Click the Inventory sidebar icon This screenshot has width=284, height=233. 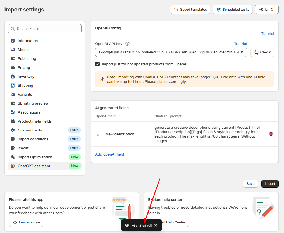click(13, 76)
